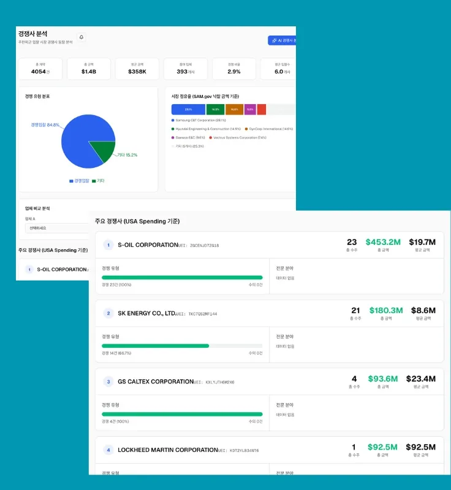Click DynCorp International legend dot

click(246, 129)
